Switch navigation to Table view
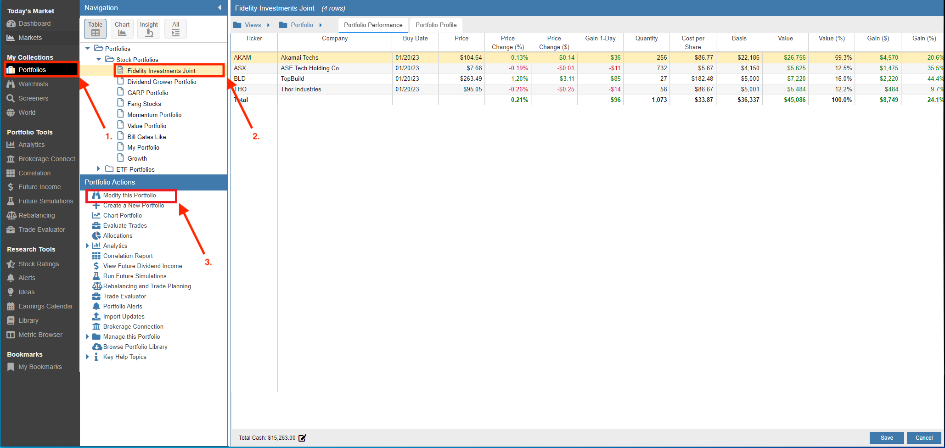The width and height of the screenshot is (945, 448). (x=96, y=29)
